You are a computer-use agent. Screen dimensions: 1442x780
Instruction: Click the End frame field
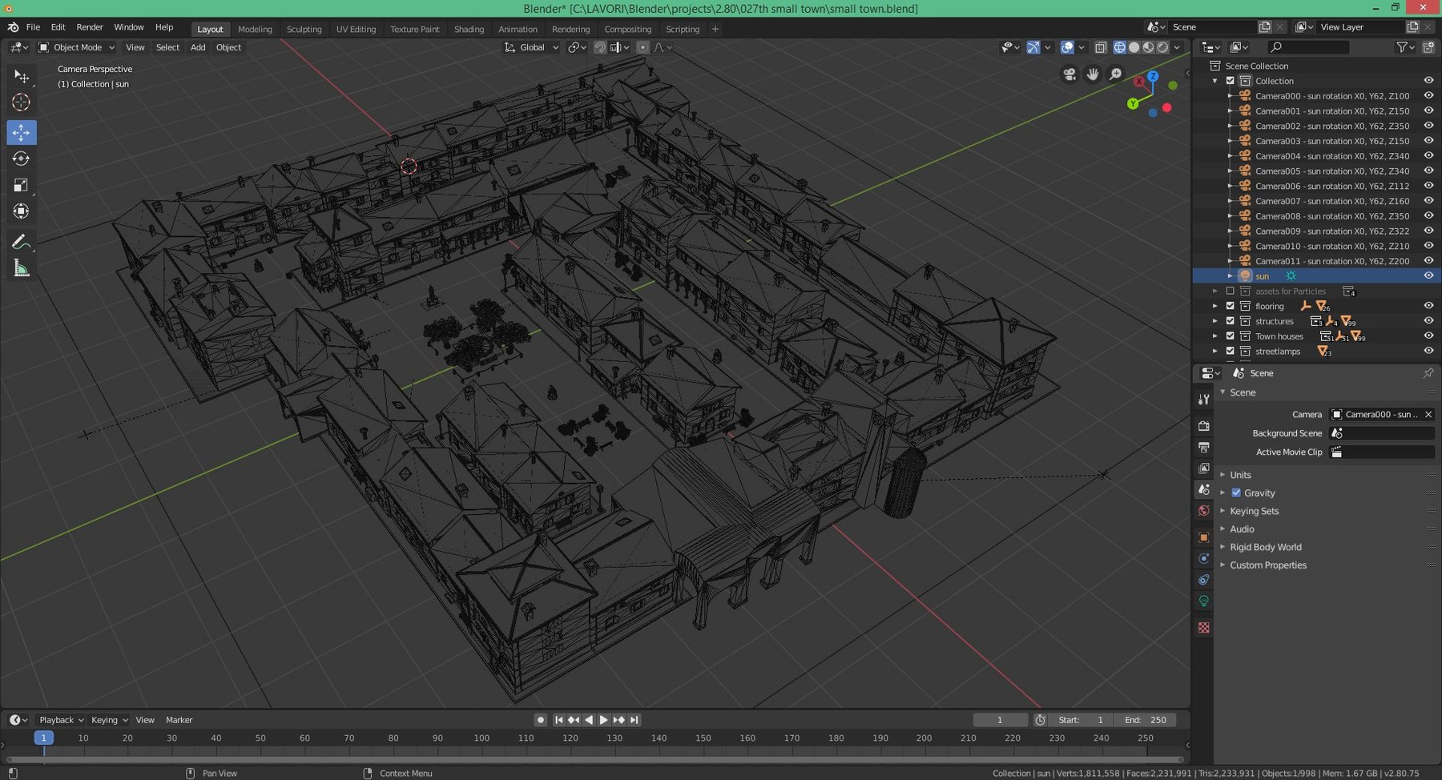click(x=1146, y=720)
